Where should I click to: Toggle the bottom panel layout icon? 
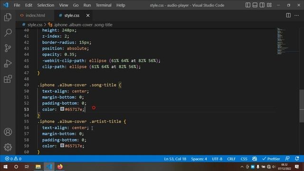[x=255, y=5]
